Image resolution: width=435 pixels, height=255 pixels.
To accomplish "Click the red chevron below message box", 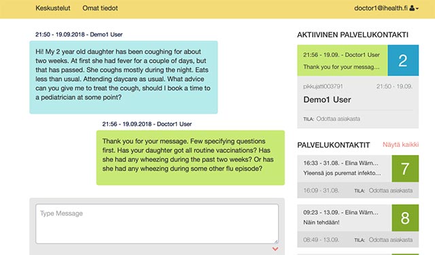I will [x=275, y=249].
